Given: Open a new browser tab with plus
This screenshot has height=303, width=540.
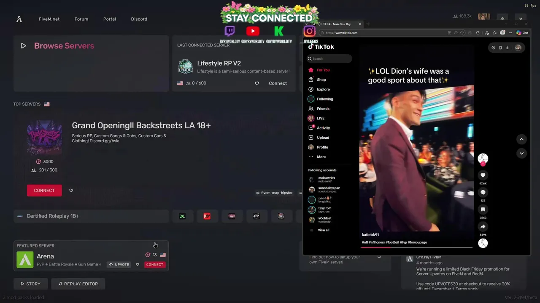Looking at the screenshot, I should point(368,24).
